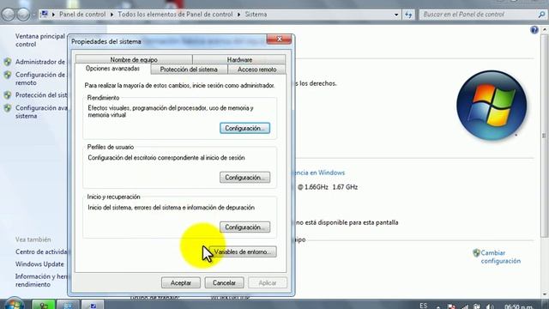Dismiss dialog with Cancelar

[x=224, y=282]
